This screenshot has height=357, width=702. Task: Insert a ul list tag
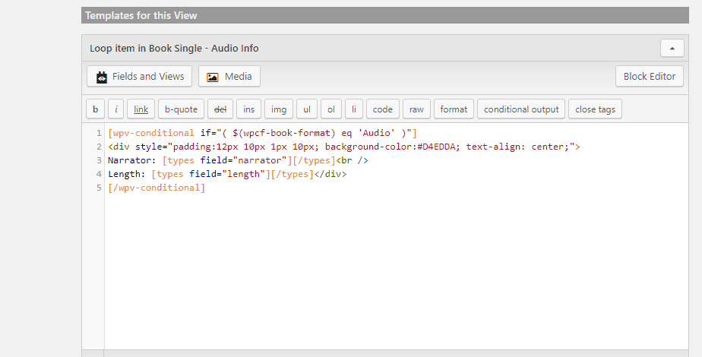click(307, 109)
